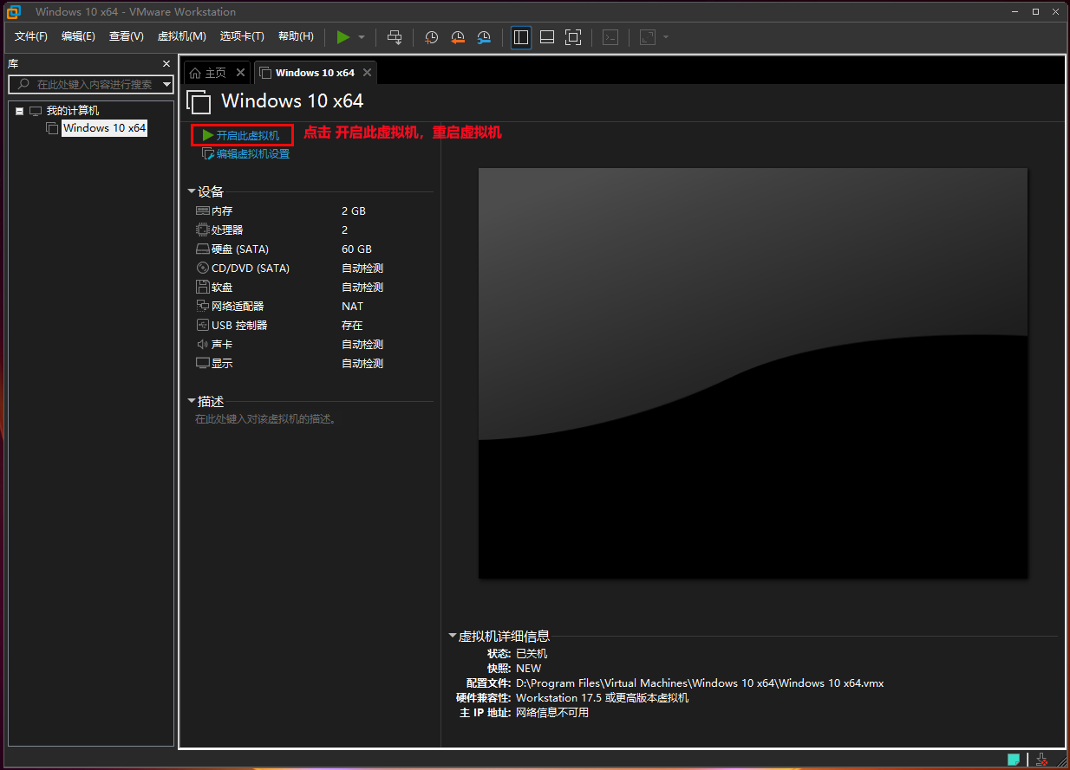Screen dimensions: 1070x770
Task: Click the teal message log icon in status bar
Action: point(1013,760)
